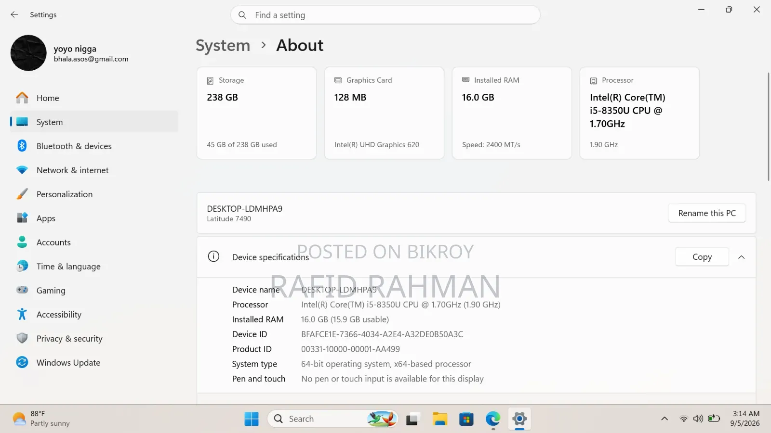
Task: Open Task View on taskbar
Action: point(412,419)
